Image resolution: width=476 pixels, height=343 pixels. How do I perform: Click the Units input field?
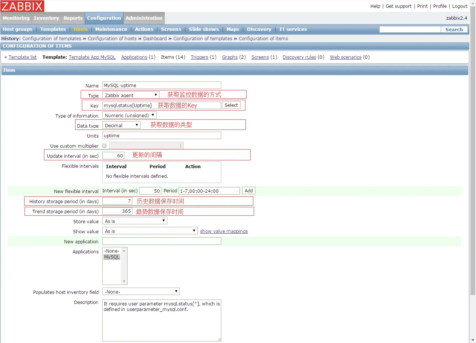coord(162,135)
